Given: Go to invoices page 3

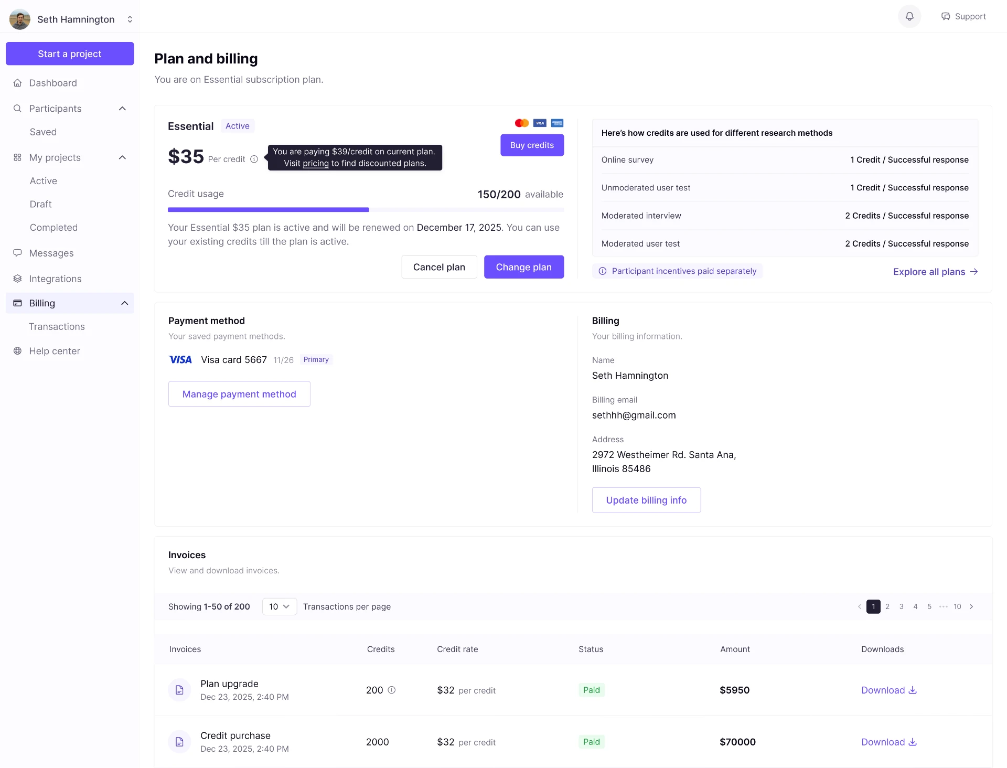Looking at the screenshot, I should click(901, 606).
